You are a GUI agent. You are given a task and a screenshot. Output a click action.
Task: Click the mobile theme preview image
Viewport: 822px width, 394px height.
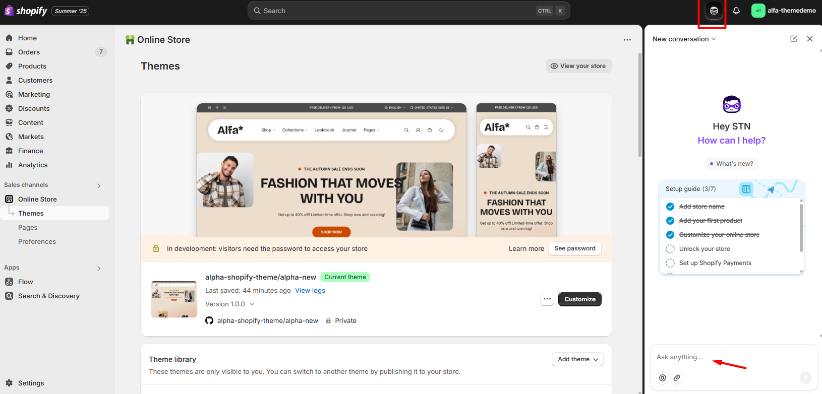[x=516, y=170]
